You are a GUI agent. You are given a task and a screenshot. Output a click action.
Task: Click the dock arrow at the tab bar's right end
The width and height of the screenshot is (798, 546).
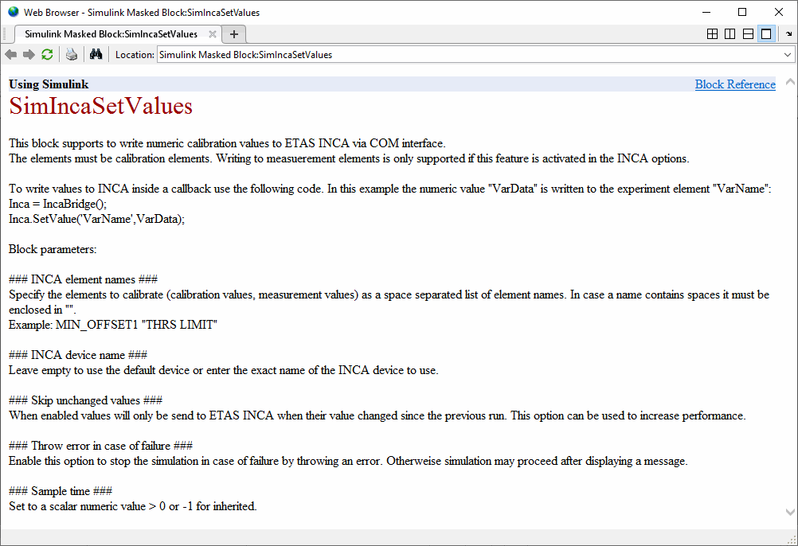(788, 34)
